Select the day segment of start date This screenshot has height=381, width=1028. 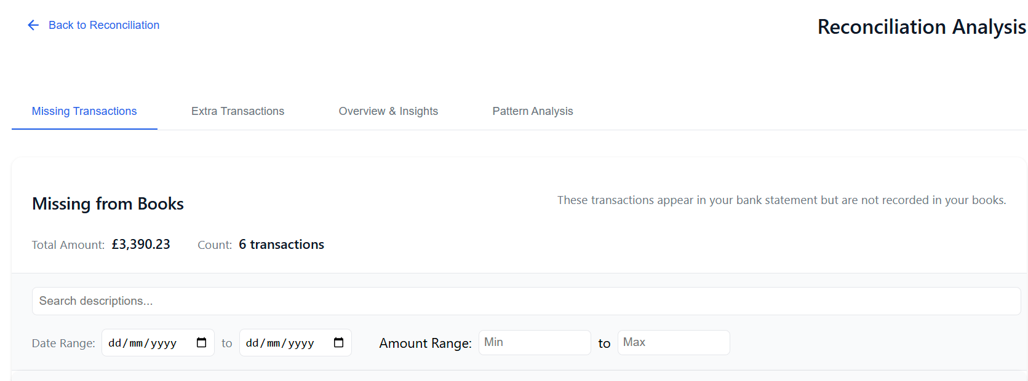pos(115,344)
